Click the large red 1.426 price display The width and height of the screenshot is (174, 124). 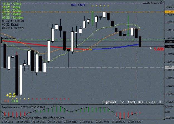[159, 49]
